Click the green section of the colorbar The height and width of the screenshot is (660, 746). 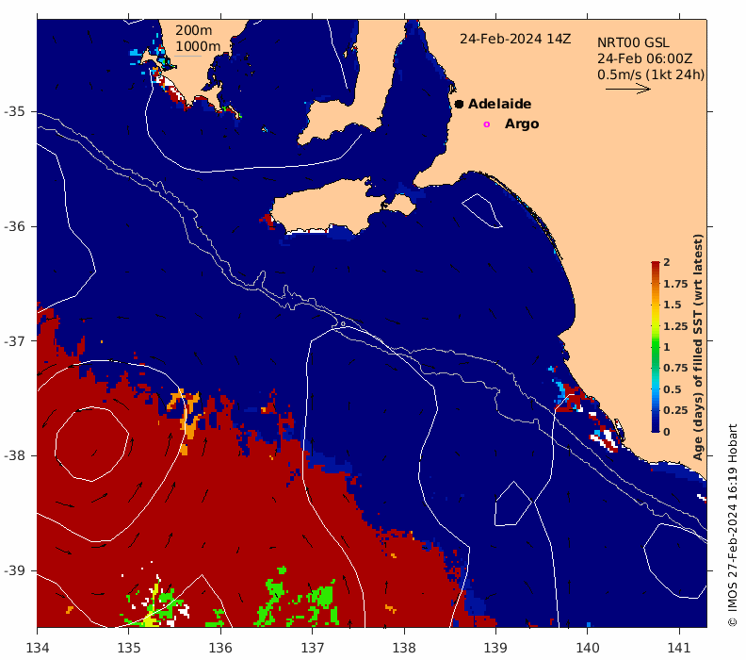[656, 348]
